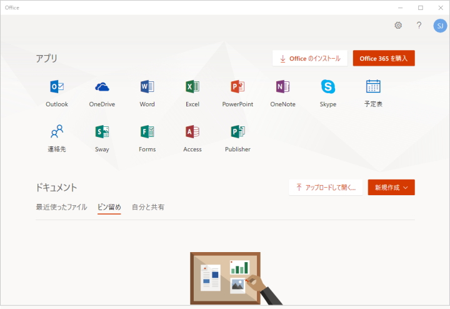Click the pinboard illustration image

(236, 278)
